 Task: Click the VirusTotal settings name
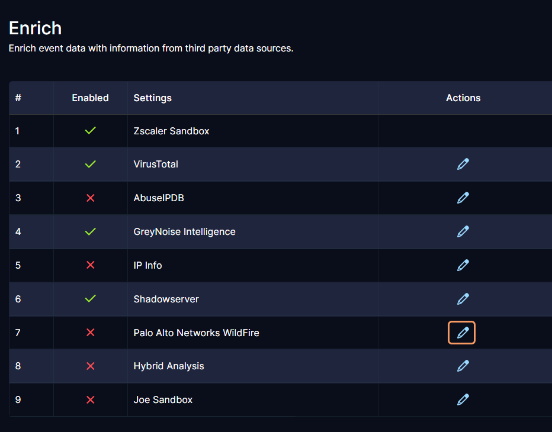tap(156, 164)
